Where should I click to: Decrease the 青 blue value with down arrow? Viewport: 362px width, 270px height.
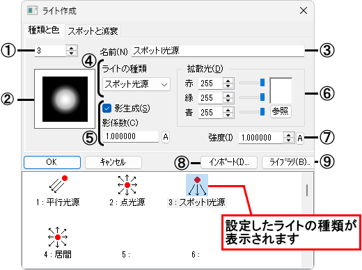[228, 116]
